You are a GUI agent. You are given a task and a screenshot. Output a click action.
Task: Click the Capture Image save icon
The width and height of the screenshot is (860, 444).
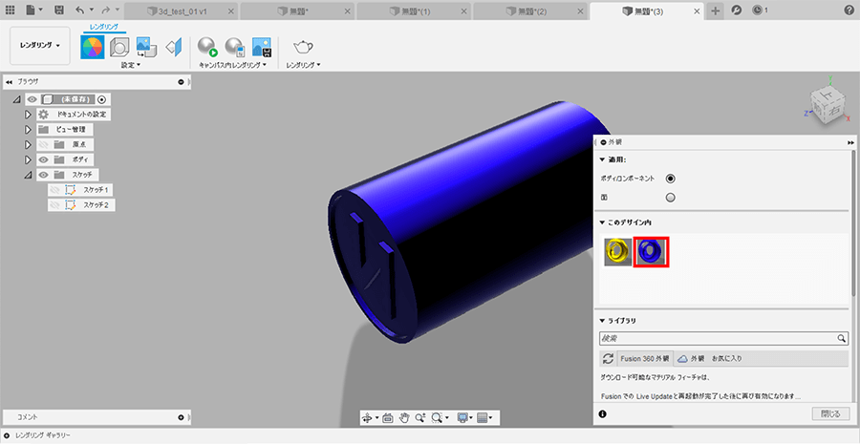click(261, 46)
